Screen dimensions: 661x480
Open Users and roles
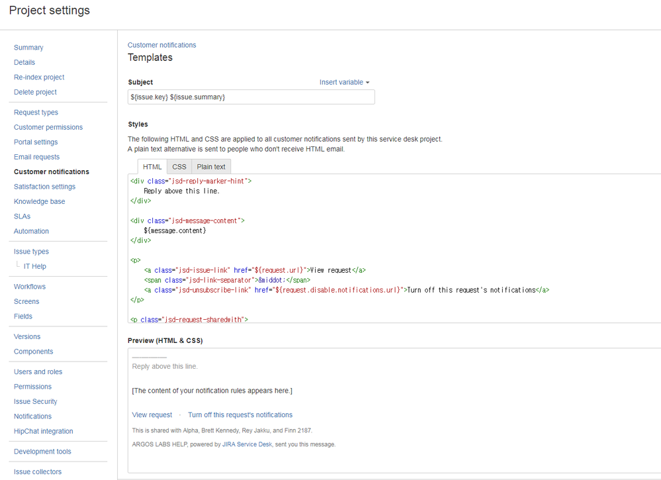(38, 371)
